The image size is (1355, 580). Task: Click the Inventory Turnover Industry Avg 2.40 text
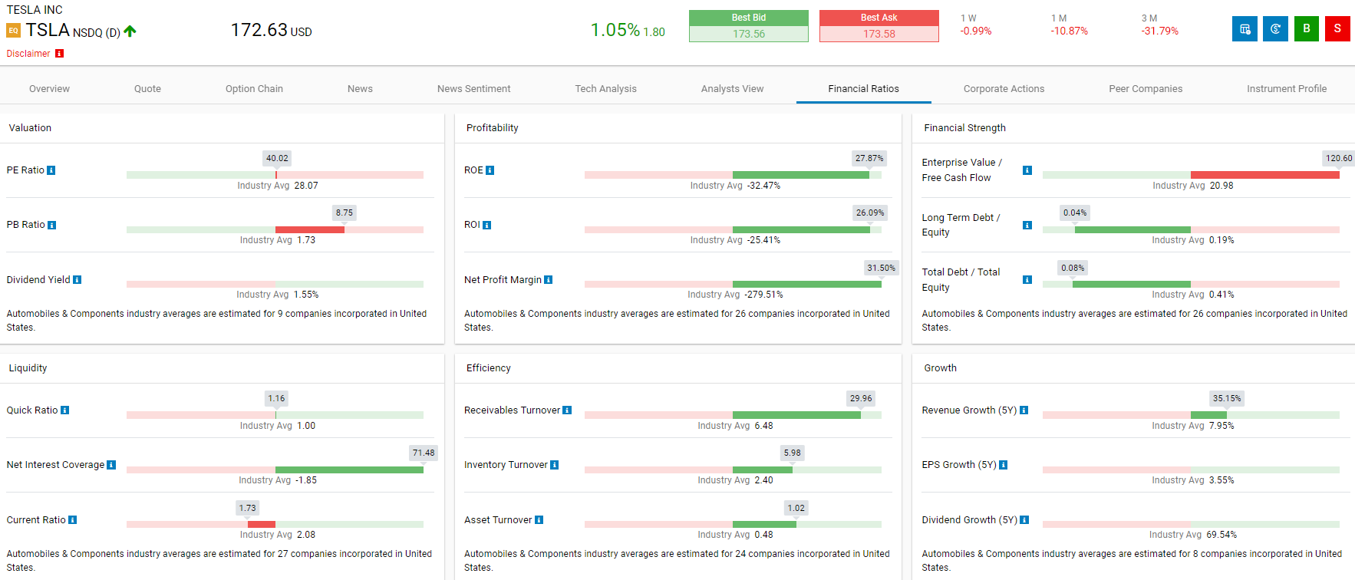pos(735,480)
